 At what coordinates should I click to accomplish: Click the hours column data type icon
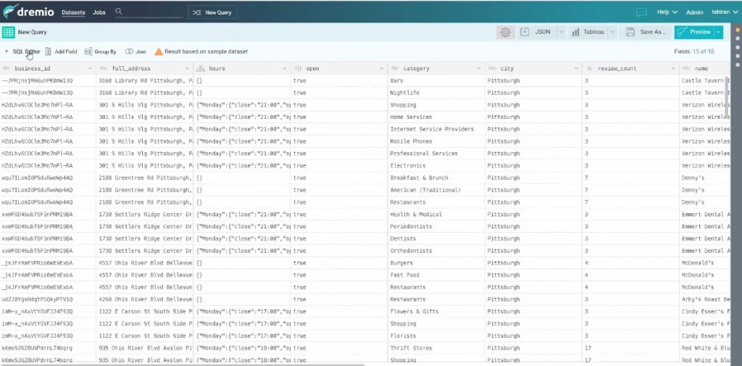pos(200,69)
